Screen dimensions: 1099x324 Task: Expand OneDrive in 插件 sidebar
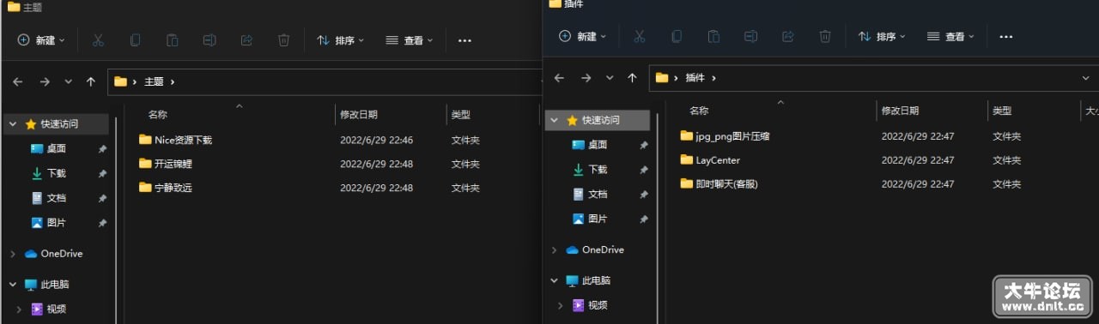[555, 250]
